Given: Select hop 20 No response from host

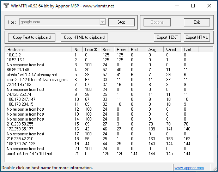Looking at the screenshot, I should pos(109,149).
